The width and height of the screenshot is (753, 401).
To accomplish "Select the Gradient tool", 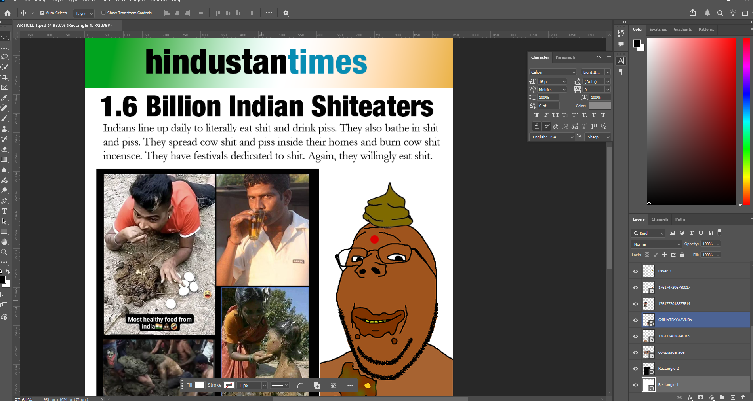I will pyautogui.click(x=4, y=159).
